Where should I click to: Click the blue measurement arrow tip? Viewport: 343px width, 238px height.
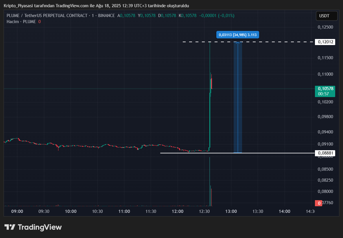point(238,43)
